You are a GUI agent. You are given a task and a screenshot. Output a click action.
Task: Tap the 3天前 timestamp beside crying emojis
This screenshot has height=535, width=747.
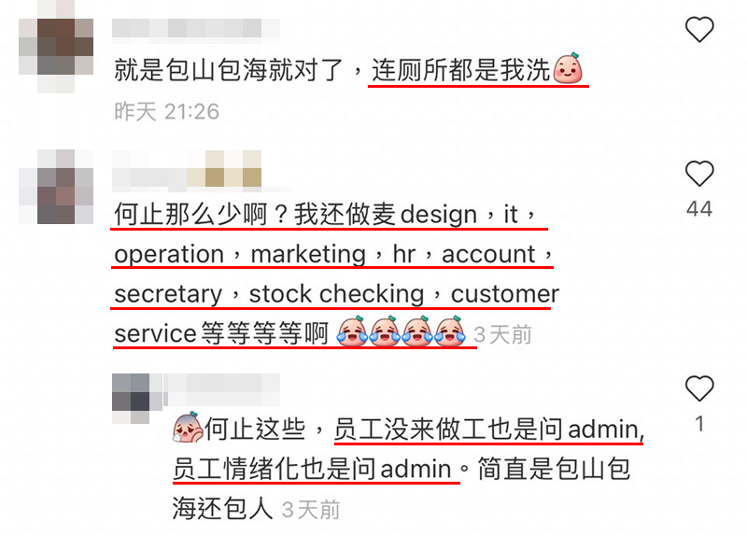click(502, 334)
